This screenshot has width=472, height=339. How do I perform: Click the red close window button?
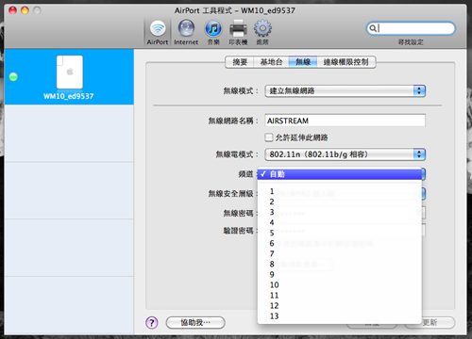pyautogui.click(x=13, y=10)
